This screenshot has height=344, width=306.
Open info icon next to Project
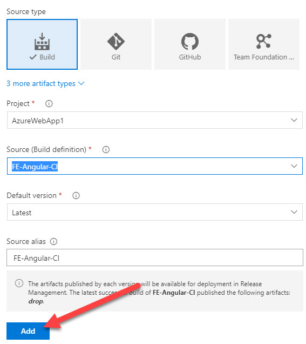[x=49, y=103]
